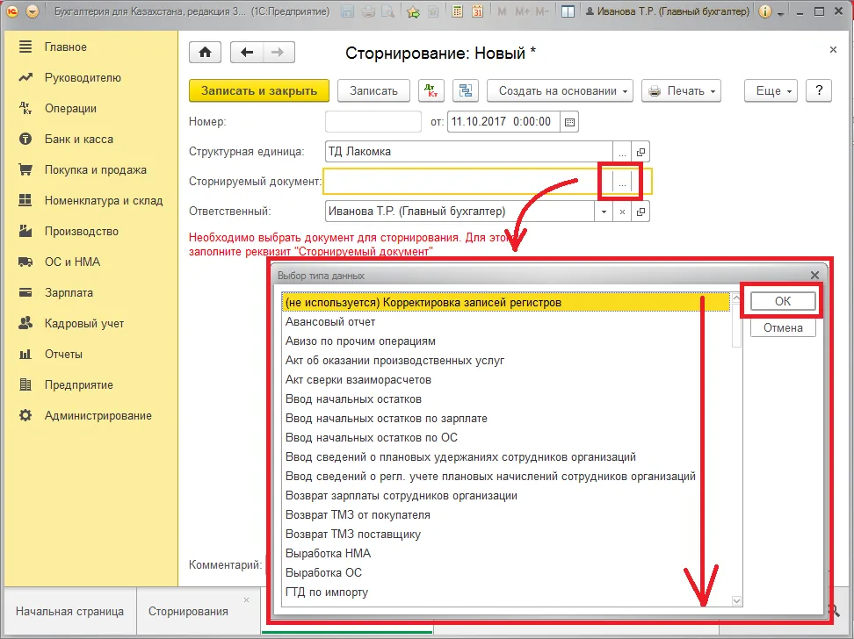Open the Главное section
The image size is (854, 639).
click(x=65, y=47)
